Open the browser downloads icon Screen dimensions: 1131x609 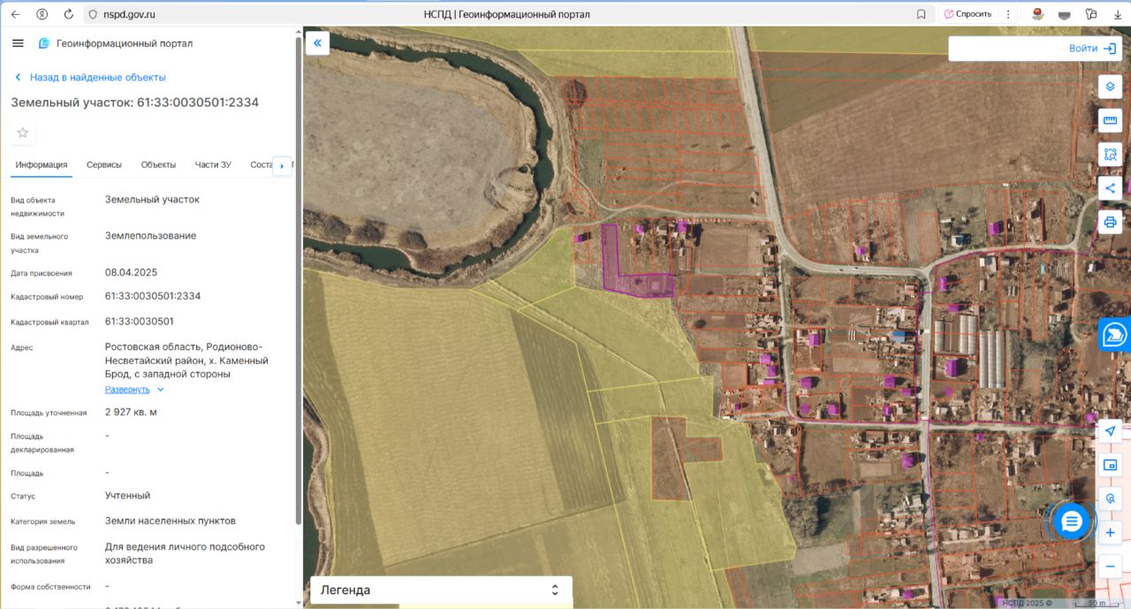(1118, 14)
